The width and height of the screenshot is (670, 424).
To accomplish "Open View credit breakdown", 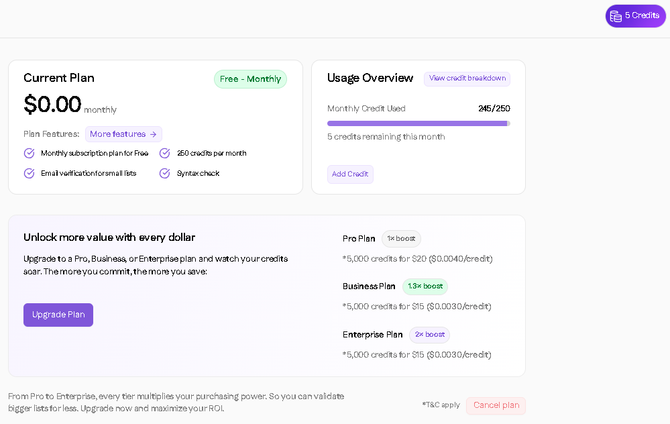I will [467, 78].
